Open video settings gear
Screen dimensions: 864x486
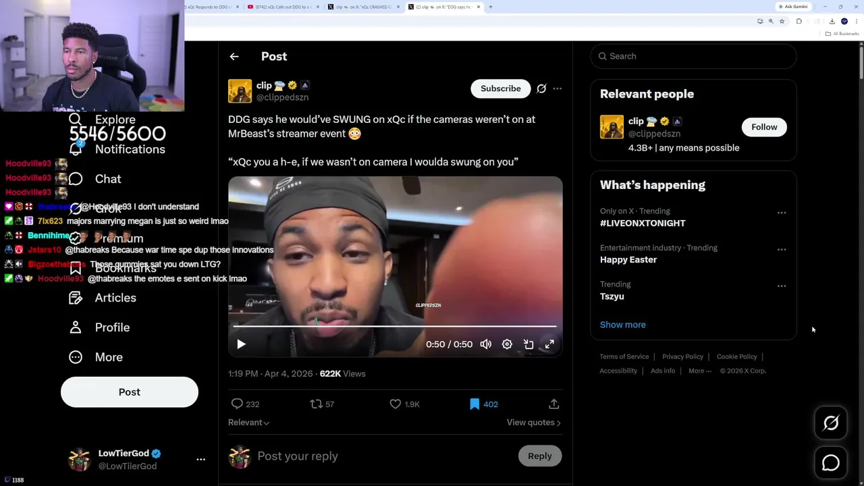tap(507, 344)
